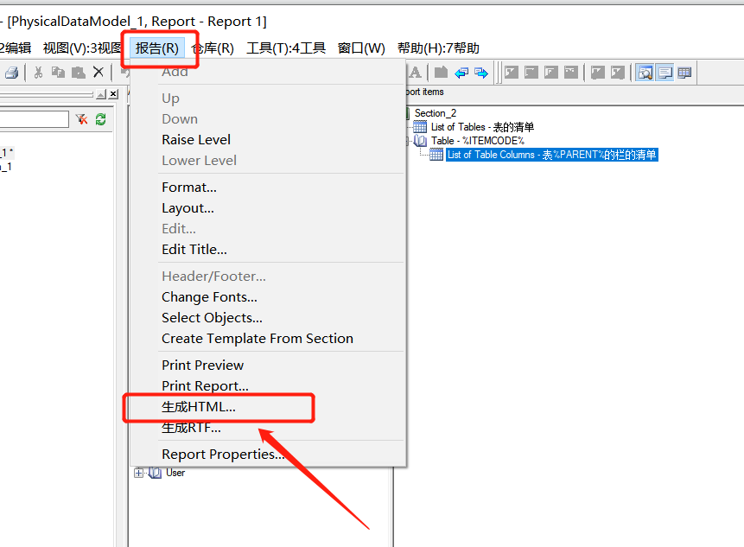744x547 pixels.
Task: Toggle the magnifier preview icon in the toolbar
Action: click(645, 73)
